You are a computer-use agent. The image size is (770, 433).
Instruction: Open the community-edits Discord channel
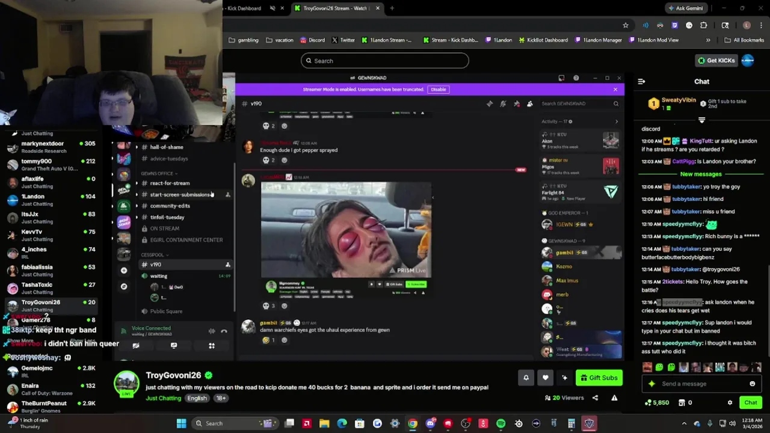point(170,206)
